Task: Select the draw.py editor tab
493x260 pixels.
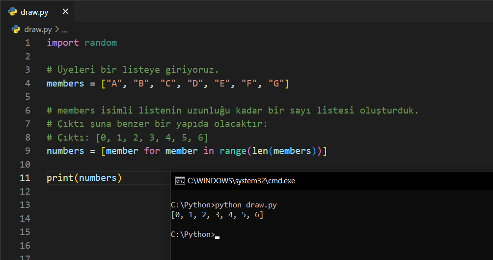Action: (x=34, y=12)
